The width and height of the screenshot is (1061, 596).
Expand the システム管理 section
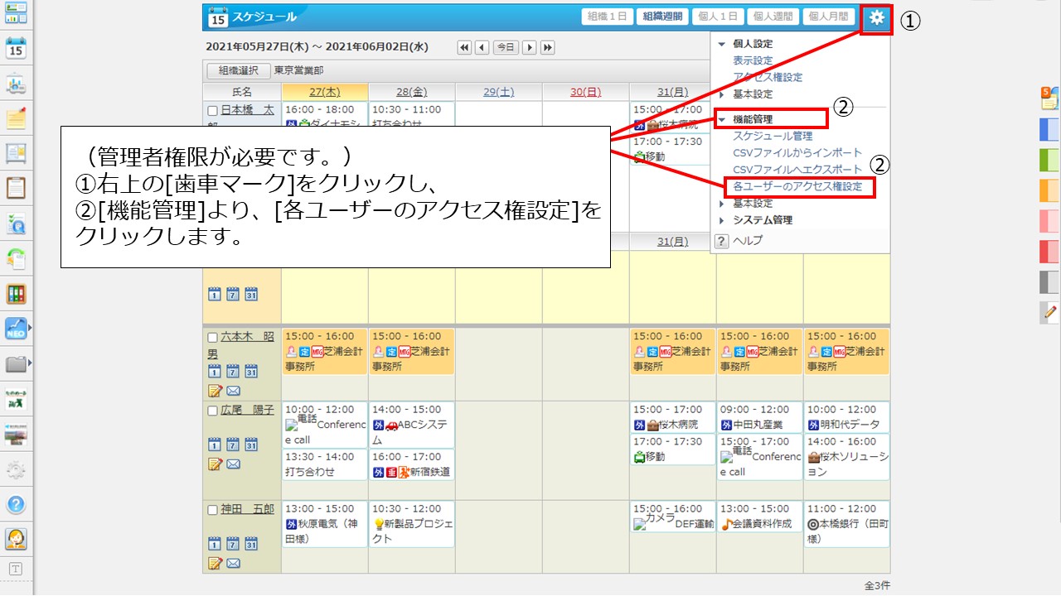tap(761, 220)
